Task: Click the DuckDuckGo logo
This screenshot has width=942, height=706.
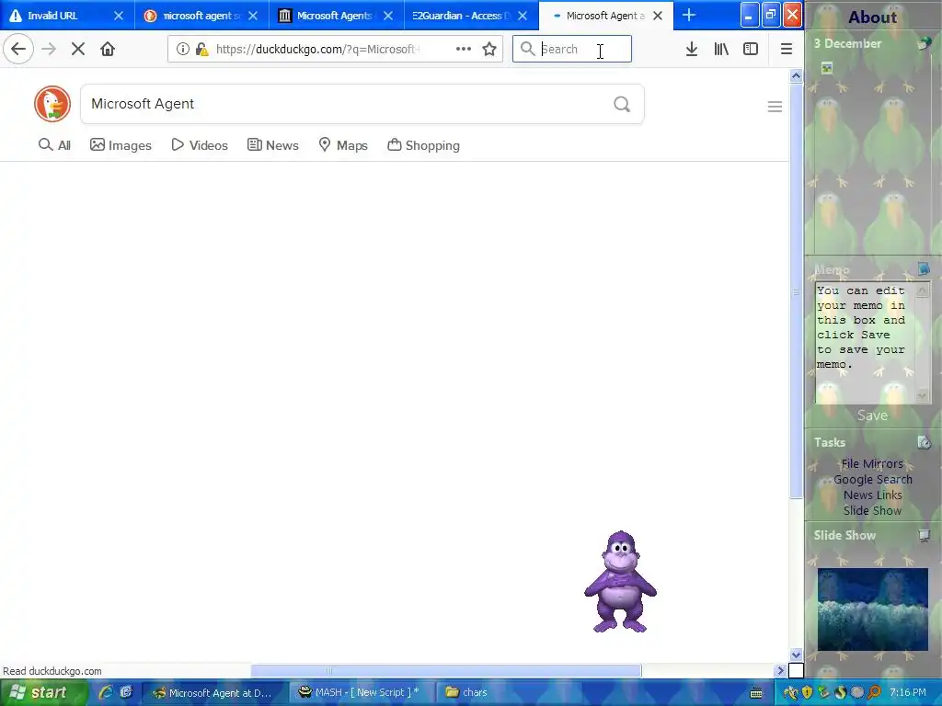Action: click(x=52, y=104)
